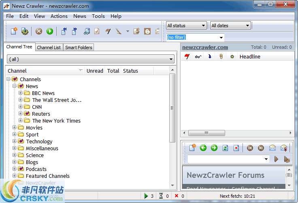Click the Blogger orange B icon
Image resolution: width=298 pixels, height=203 pixels.
[147, 31]
